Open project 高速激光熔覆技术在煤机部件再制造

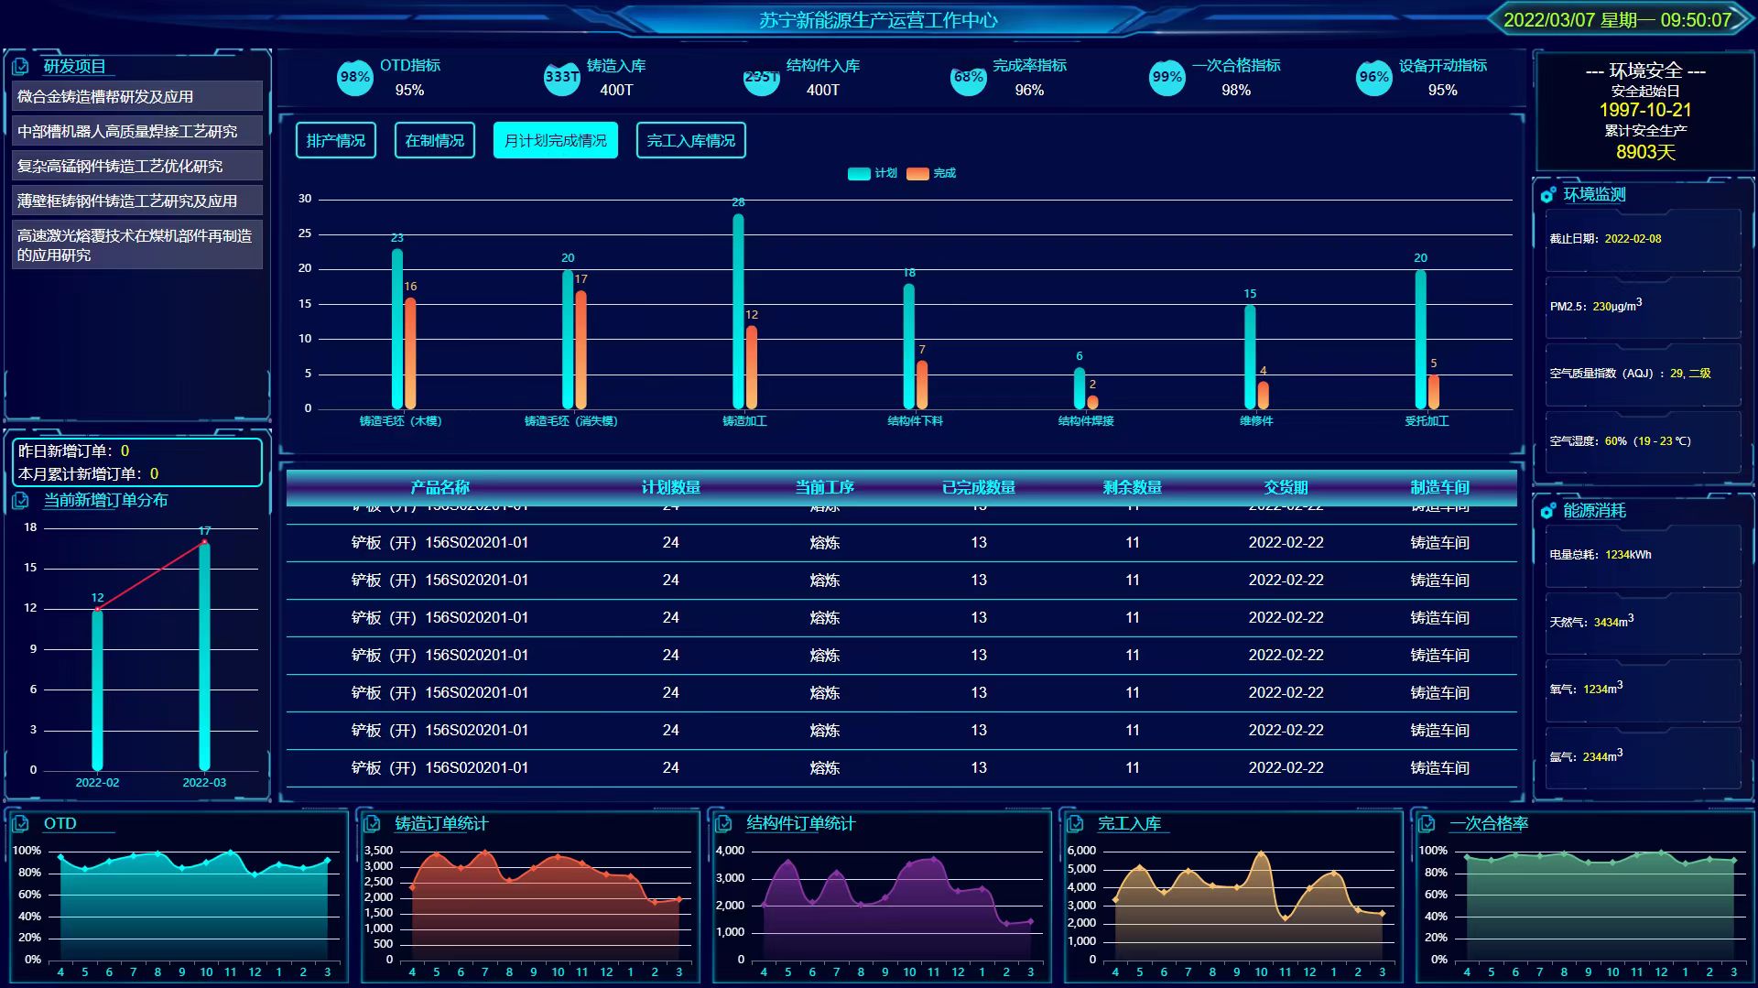137,244
